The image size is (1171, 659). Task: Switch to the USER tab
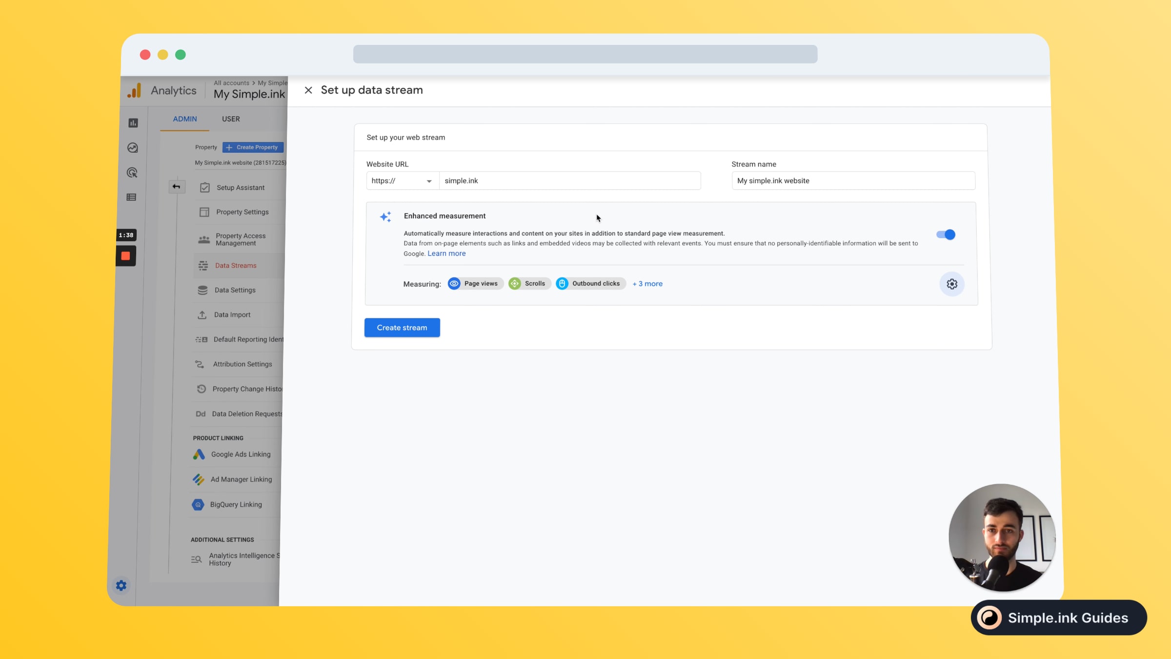231,119
